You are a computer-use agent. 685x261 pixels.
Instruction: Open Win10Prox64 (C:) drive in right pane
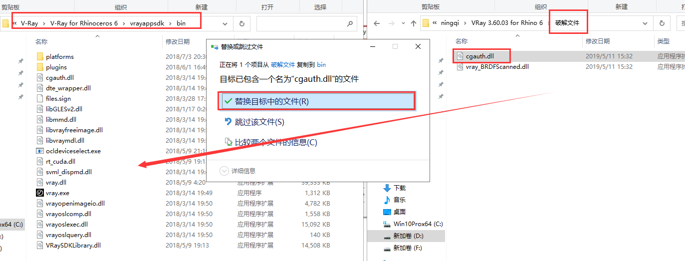point(418,224)
